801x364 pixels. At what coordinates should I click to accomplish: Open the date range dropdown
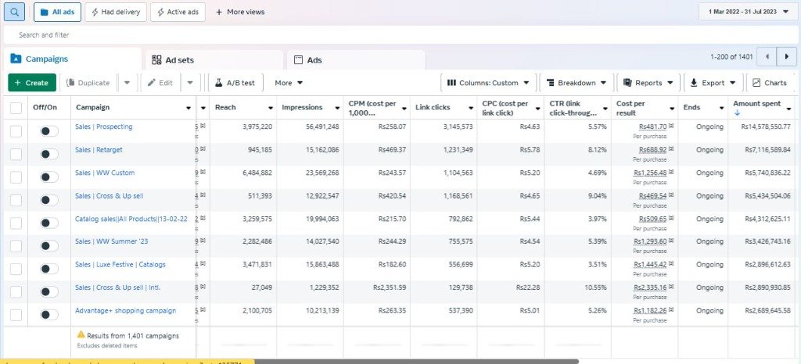747,12
